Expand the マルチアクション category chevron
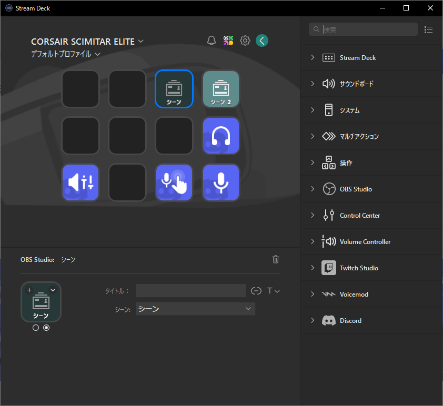The height and width of the screenshot is (406, 443). point(313,136)
